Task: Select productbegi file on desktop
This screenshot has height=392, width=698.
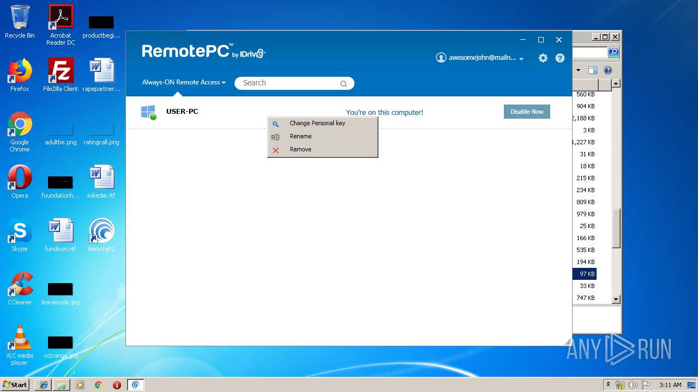Action: (101, 26)
